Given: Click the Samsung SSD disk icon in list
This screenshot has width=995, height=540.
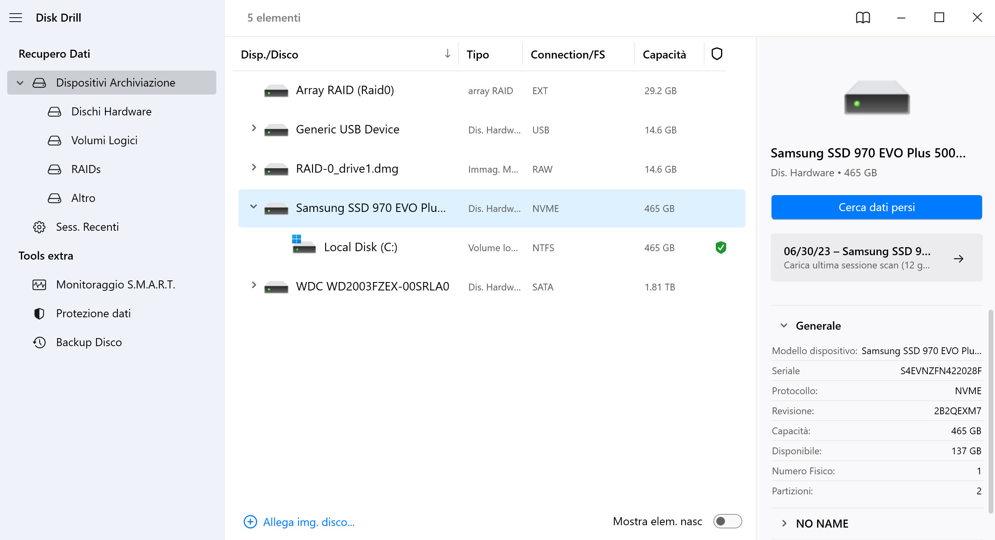Looking at the screenshot, I should (x=276, y=209).
